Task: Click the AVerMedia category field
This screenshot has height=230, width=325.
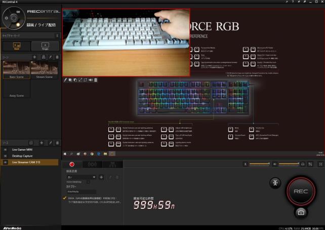Action: pyautogui.click(x=81, y=192)
